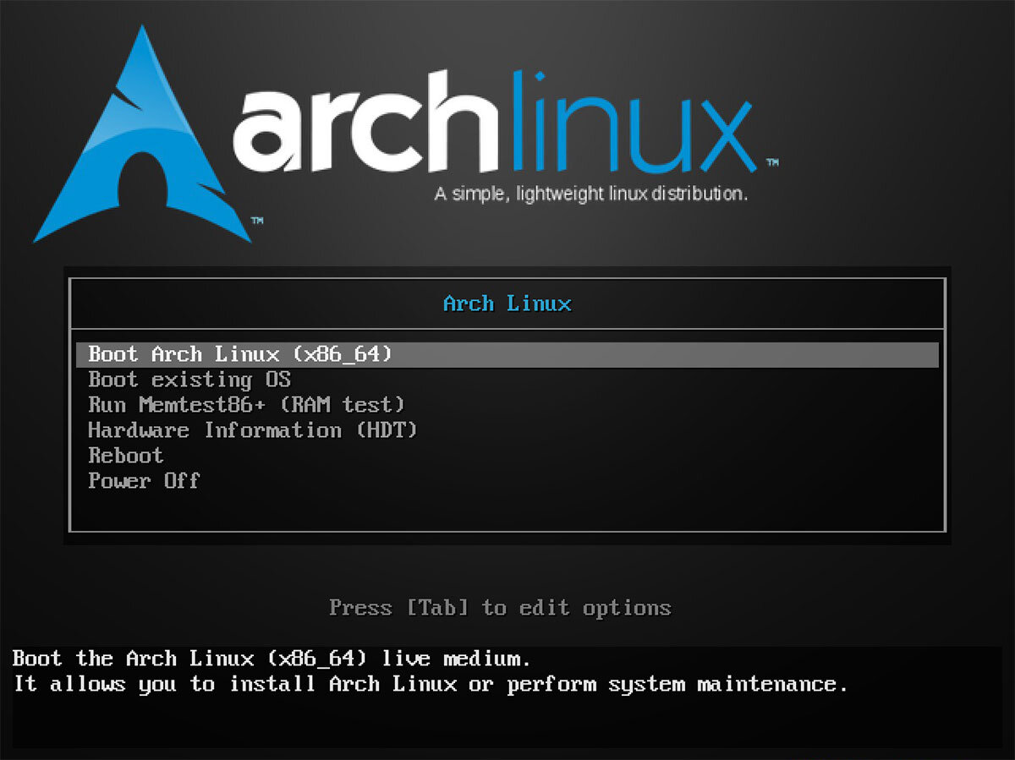Image resolution: width=1015 pixels, height=760 pixels.
Task: Click the tagline 'A simple, lightweight linux distribution.'
Action: 591,194
